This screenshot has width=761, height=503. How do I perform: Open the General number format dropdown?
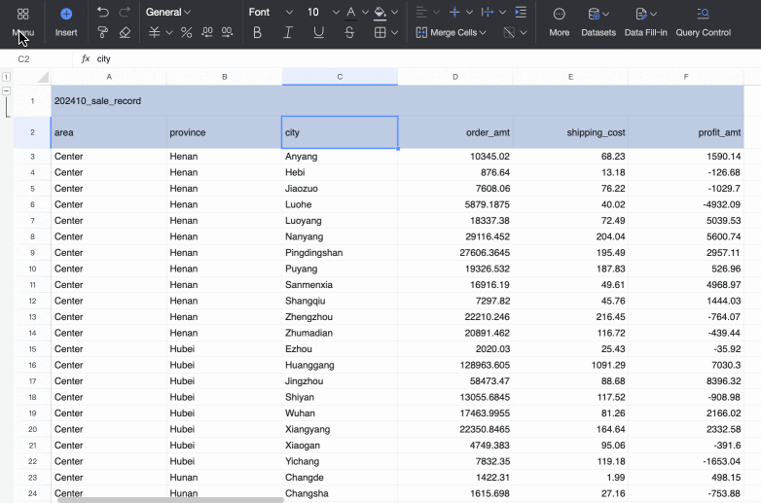[168, 13]
